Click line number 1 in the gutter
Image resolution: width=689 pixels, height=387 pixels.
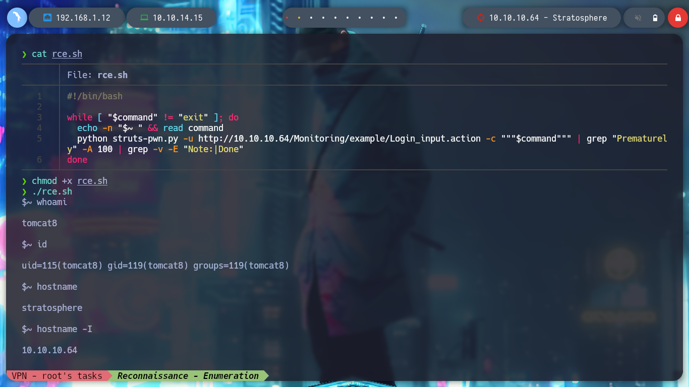pyautogui.click(x=39, y=96)
